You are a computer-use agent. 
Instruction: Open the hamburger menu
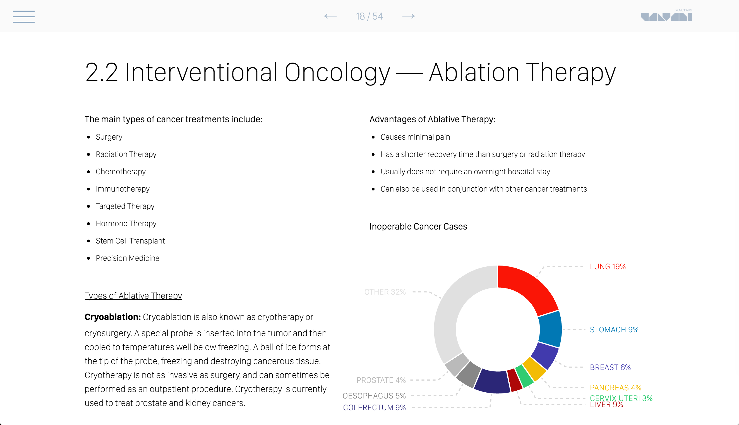click(24, 16)
